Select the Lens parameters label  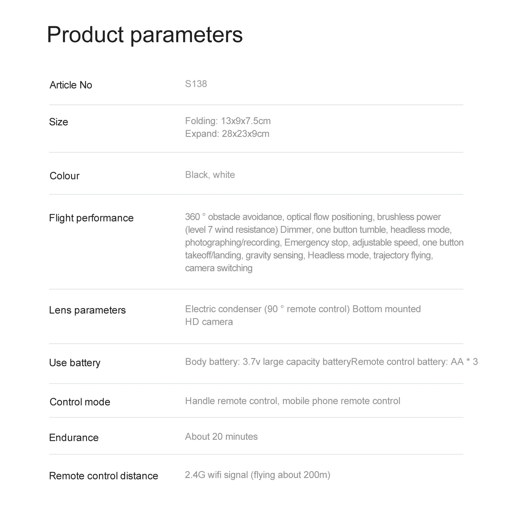87,310
